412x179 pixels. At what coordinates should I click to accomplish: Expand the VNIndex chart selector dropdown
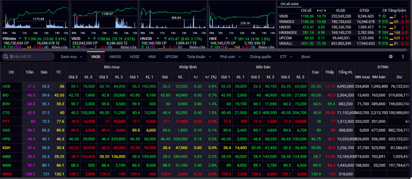coord(19,38)
